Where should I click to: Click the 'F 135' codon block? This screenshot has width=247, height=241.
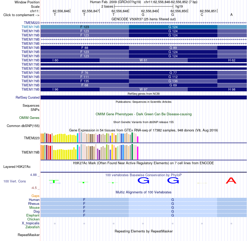(x=85, y=81)
